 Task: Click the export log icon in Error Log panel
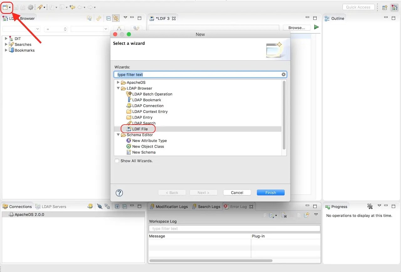pyautogui.click(x=305, y=214)
